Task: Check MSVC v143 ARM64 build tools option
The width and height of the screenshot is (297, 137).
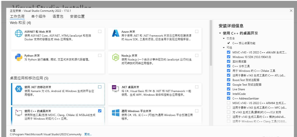Action: tap(229, 103)
